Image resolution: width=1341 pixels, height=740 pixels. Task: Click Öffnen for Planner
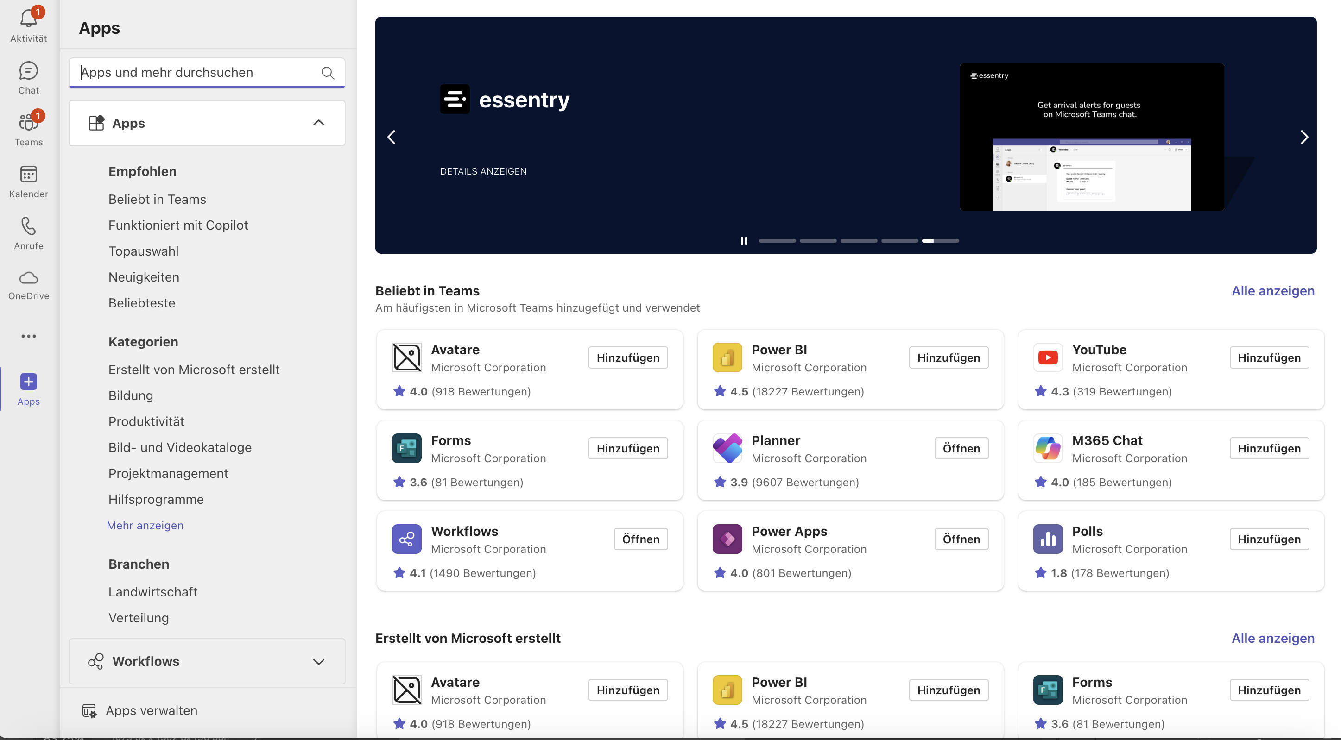click(961, 448)
